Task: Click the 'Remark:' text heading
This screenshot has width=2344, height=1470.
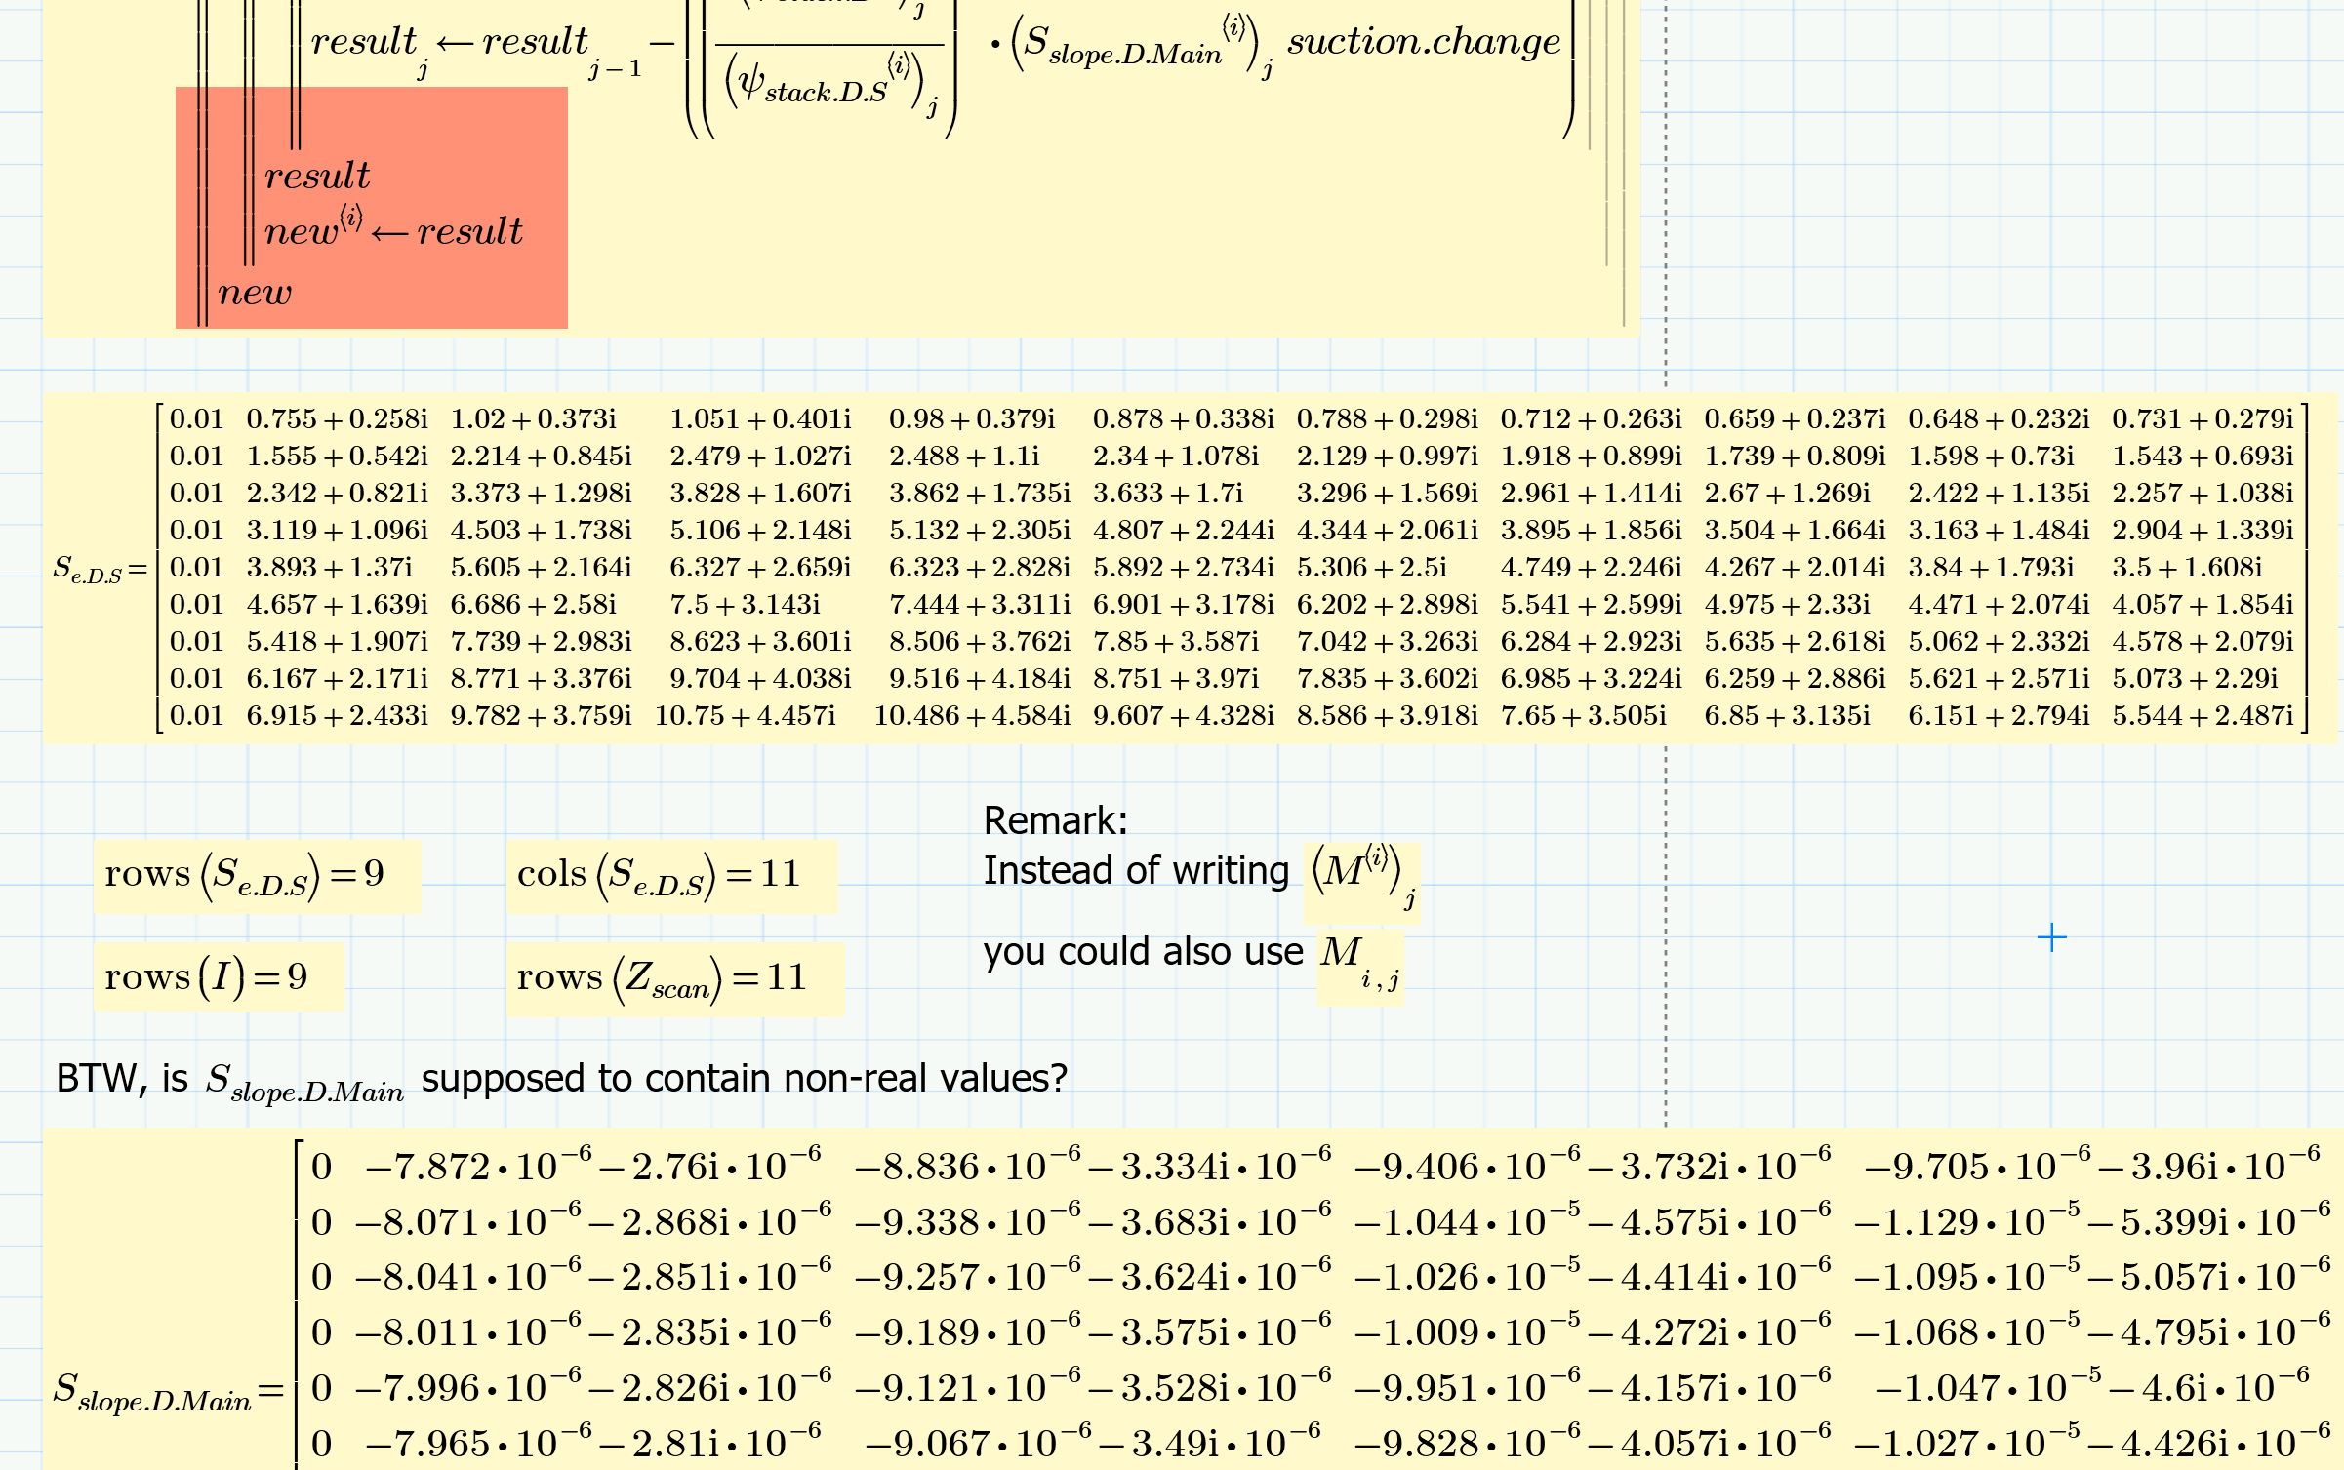Action: pyautogui.click(x=1054, y=820)
